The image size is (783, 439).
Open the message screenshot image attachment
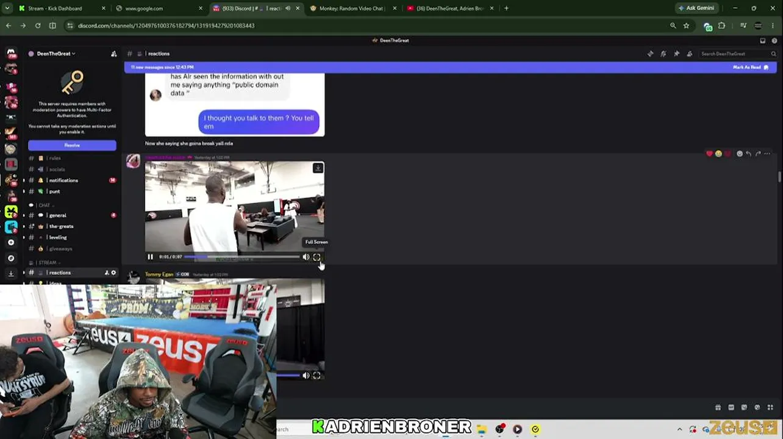click(235, 105)
